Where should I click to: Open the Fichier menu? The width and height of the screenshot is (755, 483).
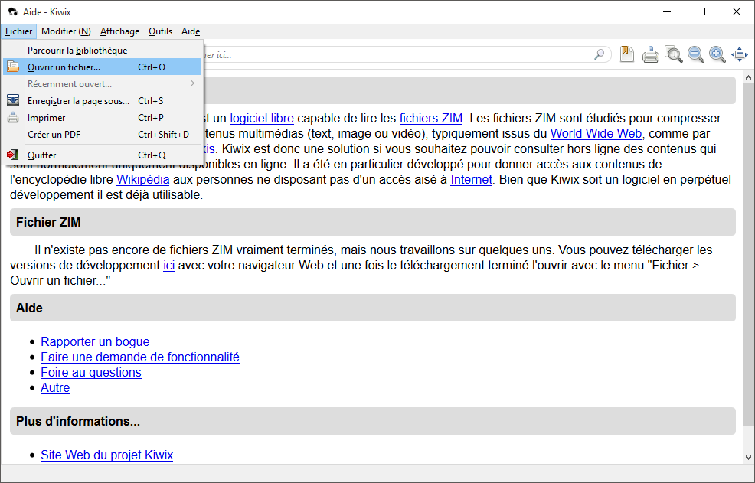pyautogui.click(x=19, y=31)
